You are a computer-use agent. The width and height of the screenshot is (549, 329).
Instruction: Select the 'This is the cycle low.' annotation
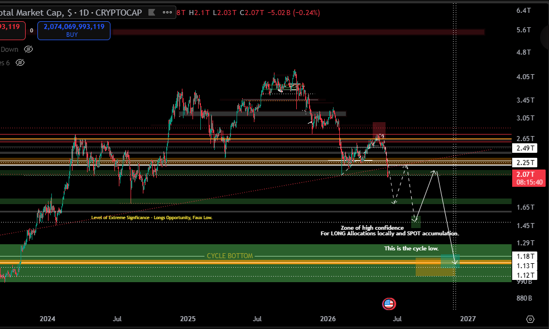coord(411,249)
